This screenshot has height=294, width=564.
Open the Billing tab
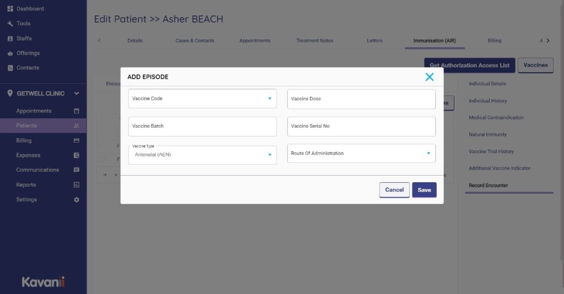click(x=494, y=41)
